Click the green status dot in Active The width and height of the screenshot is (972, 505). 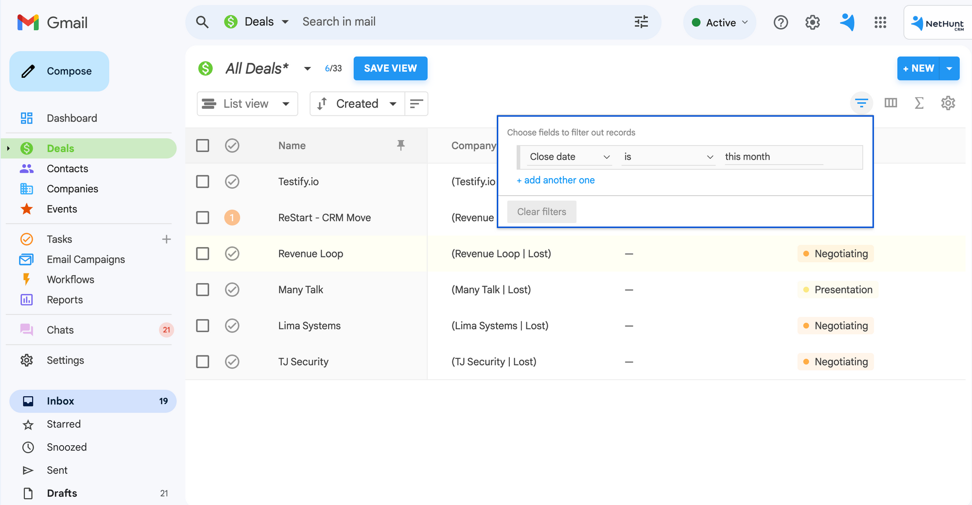(x=696, y=22)
